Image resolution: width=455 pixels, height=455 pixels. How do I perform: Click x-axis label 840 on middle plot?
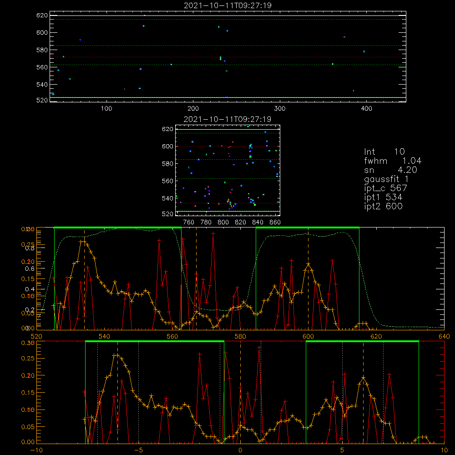(258, 222)
